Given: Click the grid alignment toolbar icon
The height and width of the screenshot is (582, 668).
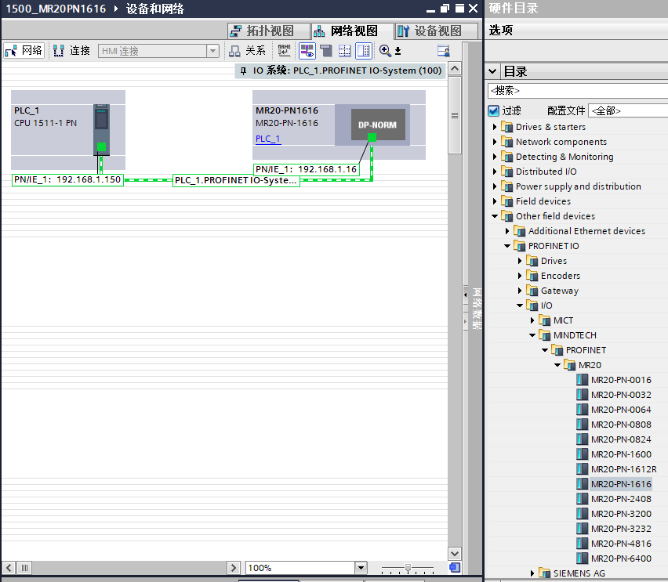Looking at the screenshot, I should coord(345,51).
